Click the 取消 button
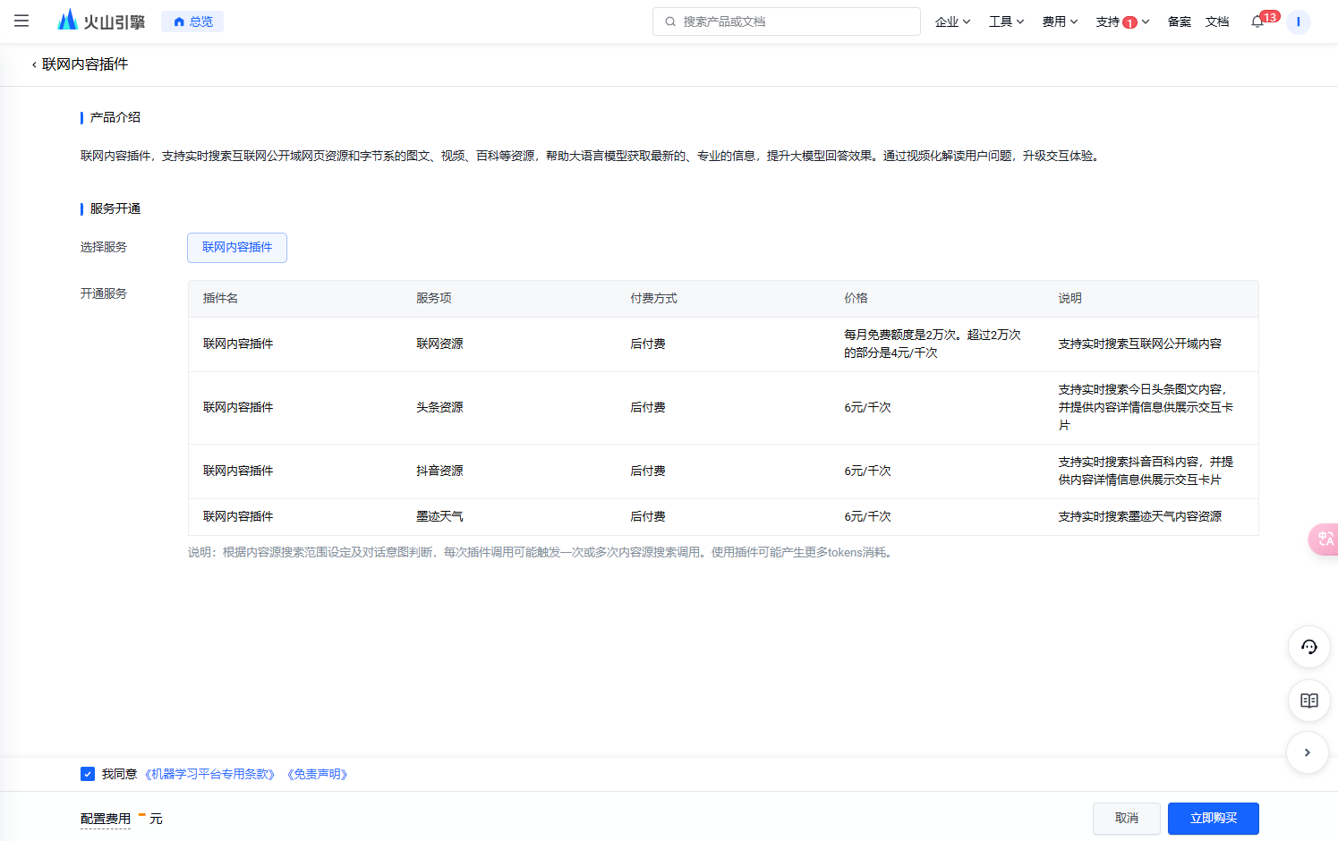The width and height of the screenshot is (1338, 841). 1126,819
